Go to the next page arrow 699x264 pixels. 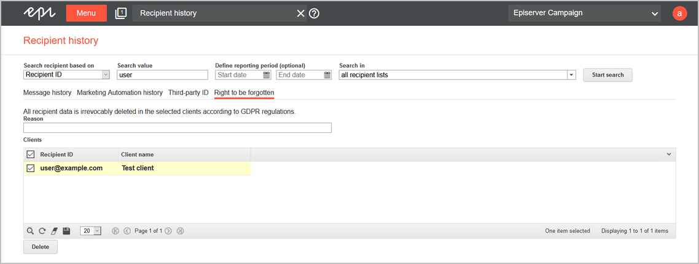[168, 231]
